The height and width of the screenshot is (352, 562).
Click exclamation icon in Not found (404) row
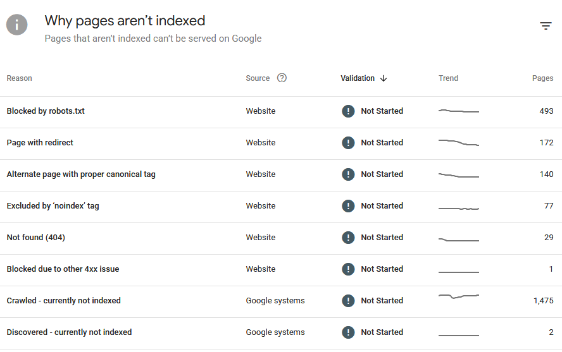coord(348,238)
